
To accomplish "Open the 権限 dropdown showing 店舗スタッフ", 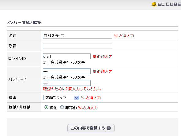I will pos(61,98).
